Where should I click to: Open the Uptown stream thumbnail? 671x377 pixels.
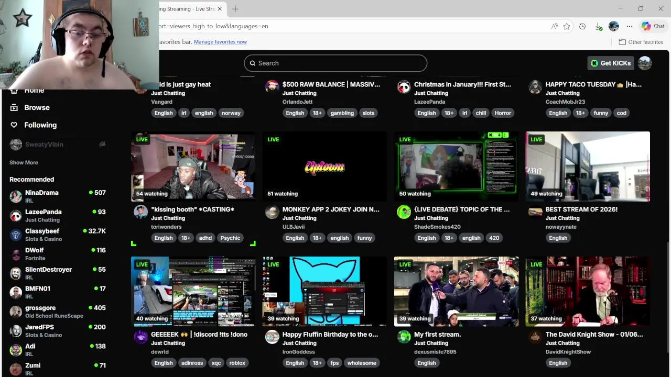click(x=324, y=167)
